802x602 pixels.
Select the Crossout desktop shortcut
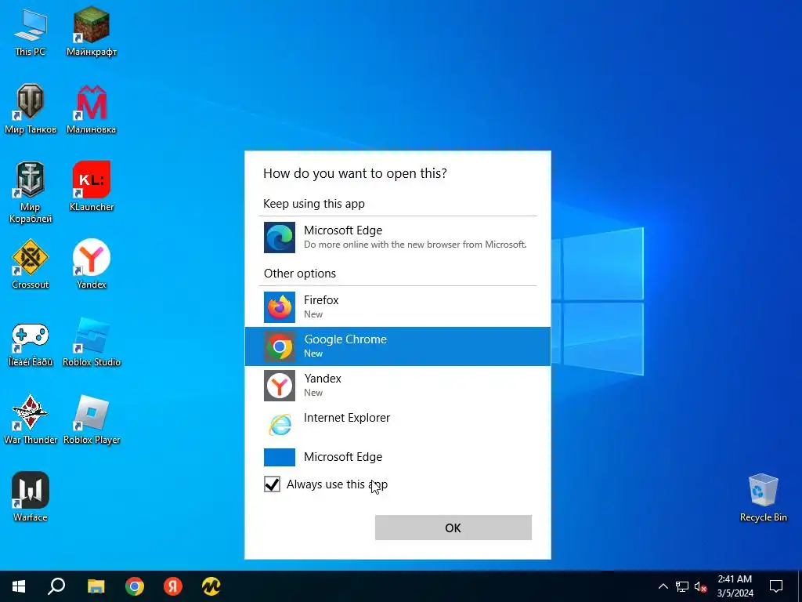click(31, 265)
